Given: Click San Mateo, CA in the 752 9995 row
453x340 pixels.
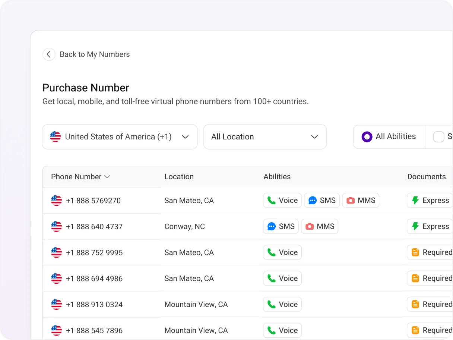Looking at the screenshot, I should [x=189, y=253].
